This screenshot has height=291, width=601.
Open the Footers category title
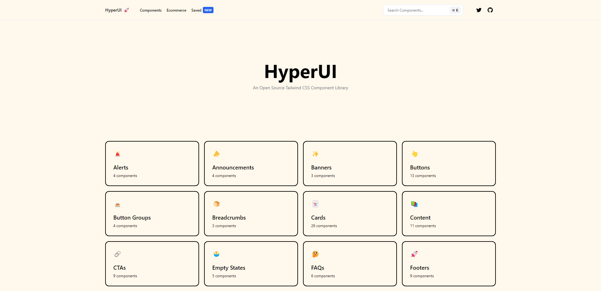[x=419, y=268]
